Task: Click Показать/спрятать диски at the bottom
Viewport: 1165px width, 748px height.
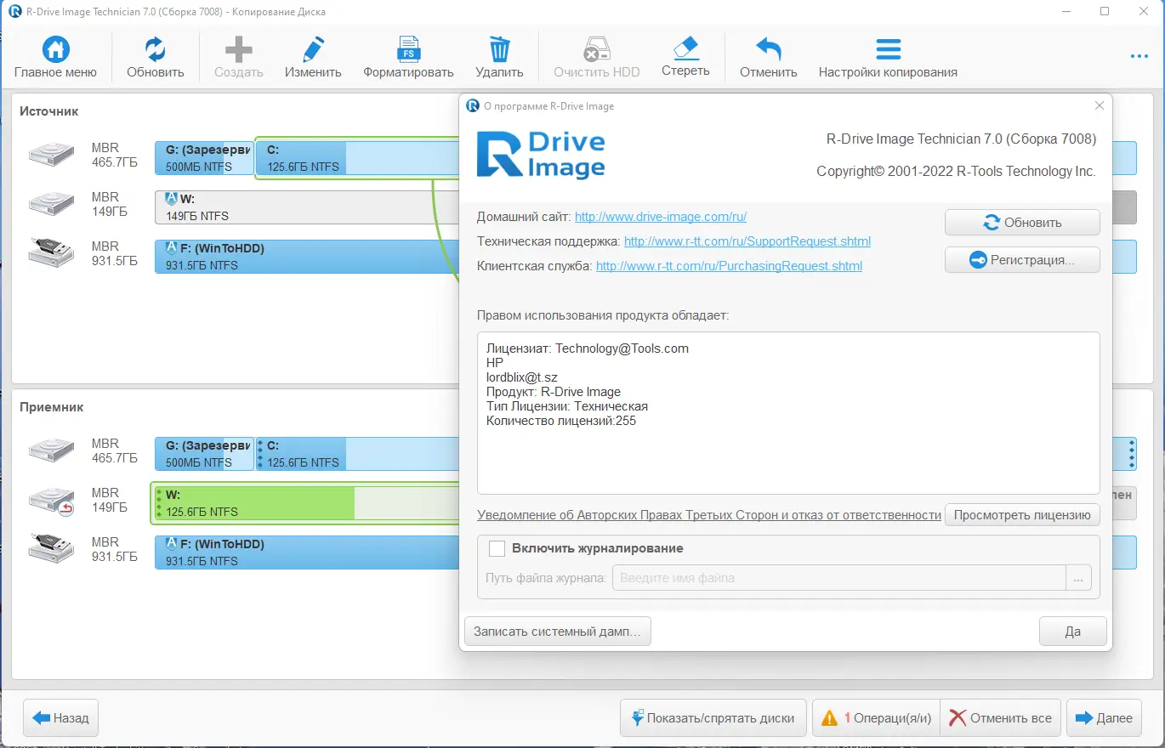Action: coord(713,717)
